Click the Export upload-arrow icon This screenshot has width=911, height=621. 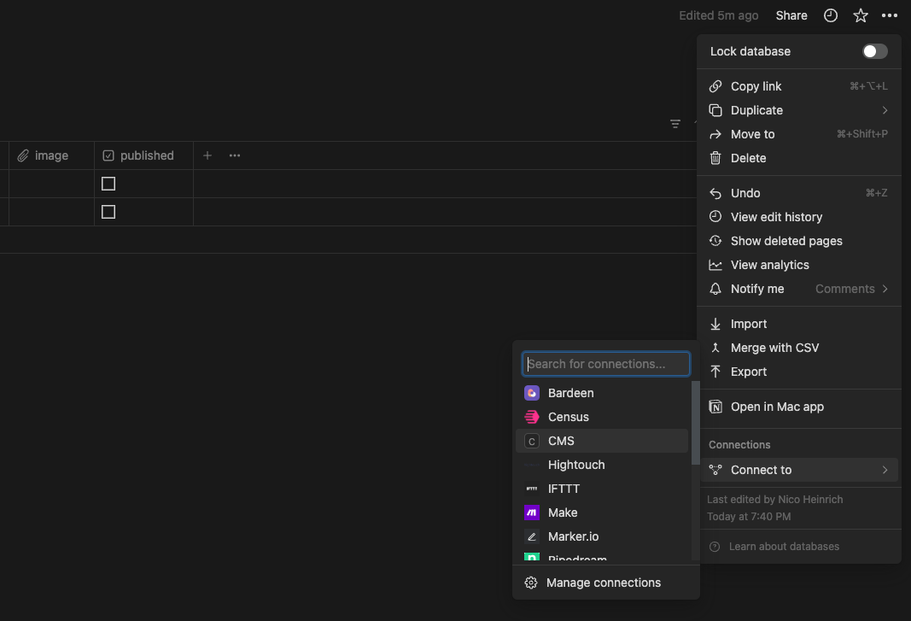(x=715, y=372)
